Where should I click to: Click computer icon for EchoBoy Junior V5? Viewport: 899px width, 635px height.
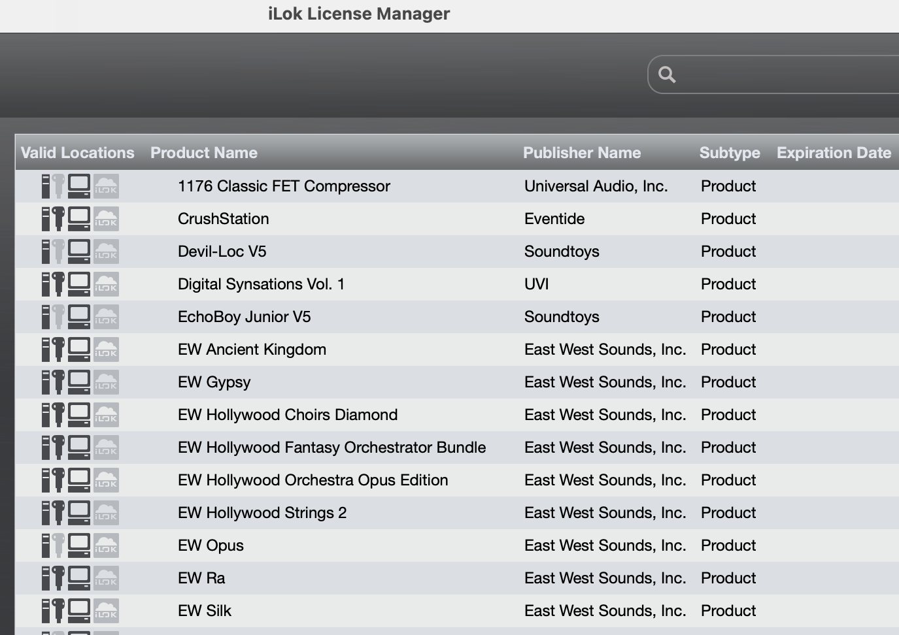coord(79,317)
